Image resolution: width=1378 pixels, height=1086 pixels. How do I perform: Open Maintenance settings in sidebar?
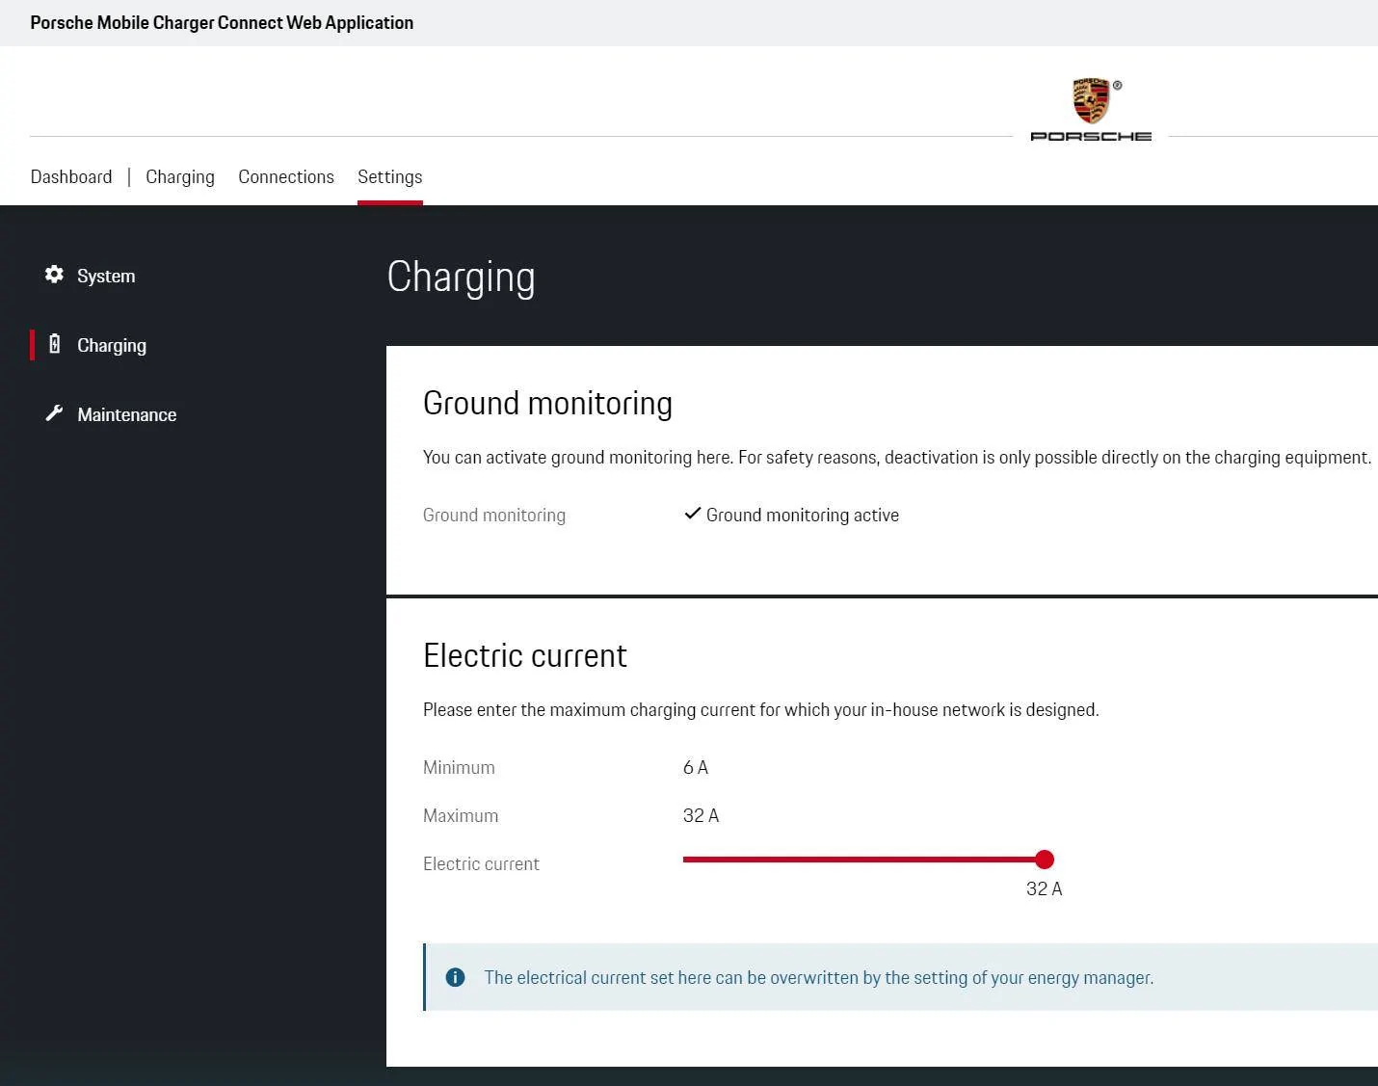tap(127, 414)
